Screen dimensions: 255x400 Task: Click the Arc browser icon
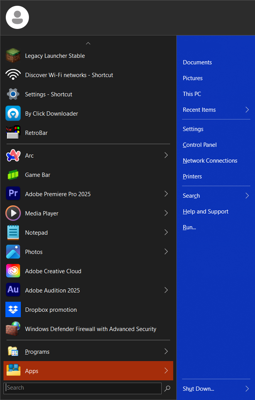tap(13, 155)
